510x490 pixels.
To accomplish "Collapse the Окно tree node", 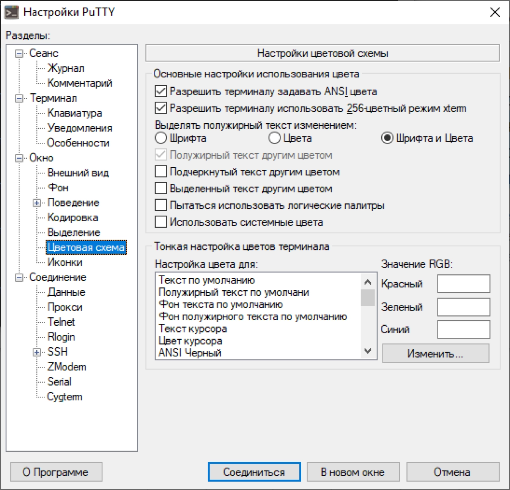I will (19, 158).
